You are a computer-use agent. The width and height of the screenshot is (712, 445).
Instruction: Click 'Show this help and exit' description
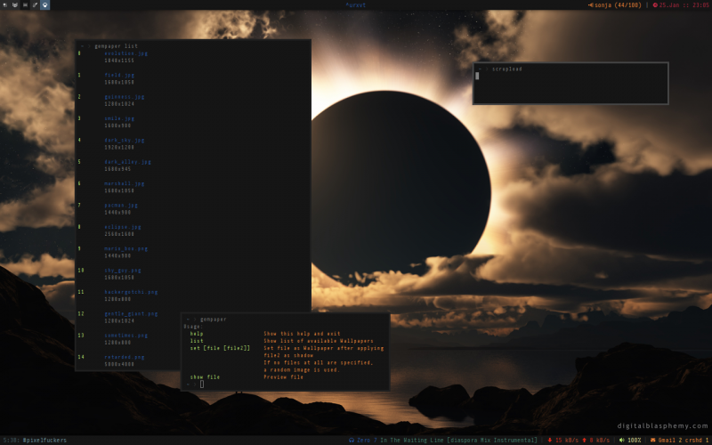302,334
